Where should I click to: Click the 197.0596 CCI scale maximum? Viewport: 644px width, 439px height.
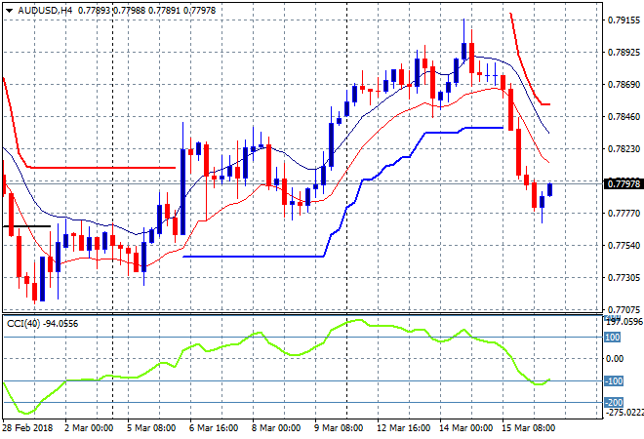coord(624,322)
